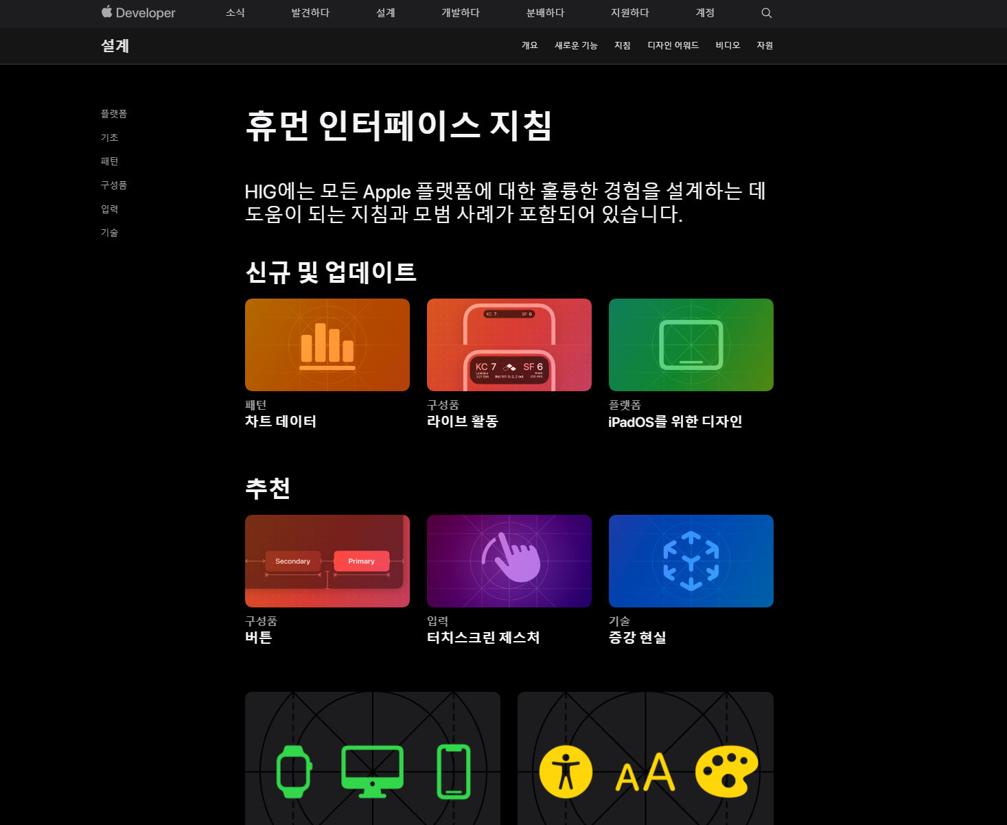Click the yellow color palette icon
Image resolution: width=1007 pixels, height=825 pixels.
click(727, 771)
